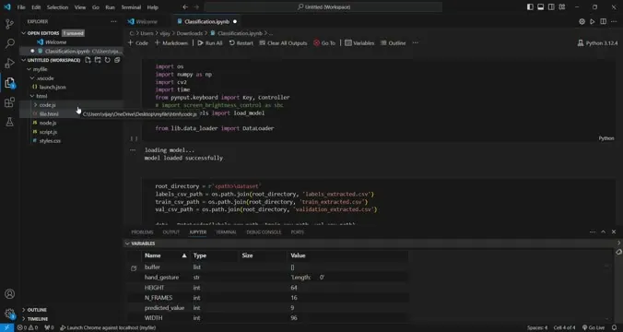Screen dimensions: 623x332
Task: Switch to the Welcome tab
Action: point(147,21)
